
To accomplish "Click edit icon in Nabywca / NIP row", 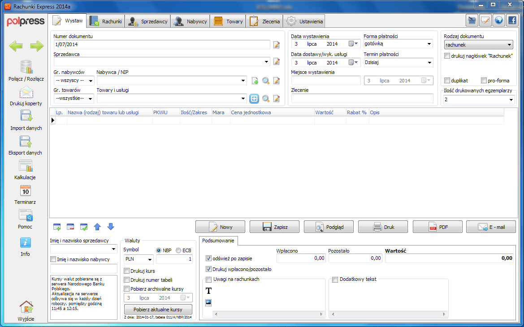I will coord(277,81).
